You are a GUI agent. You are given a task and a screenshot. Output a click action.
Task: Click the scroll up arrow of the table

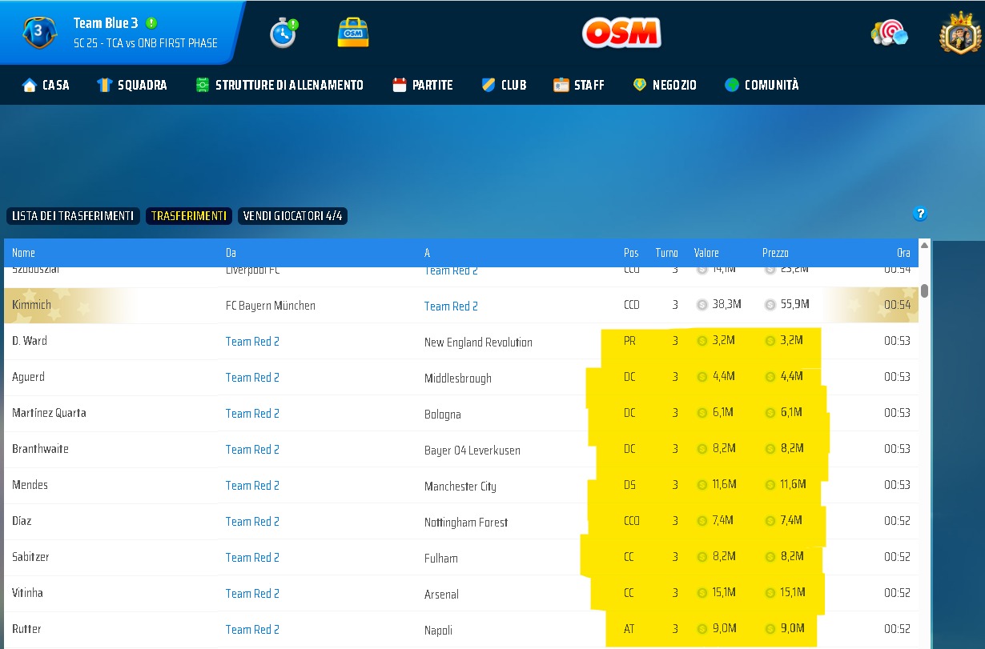(x=925, y=246)
